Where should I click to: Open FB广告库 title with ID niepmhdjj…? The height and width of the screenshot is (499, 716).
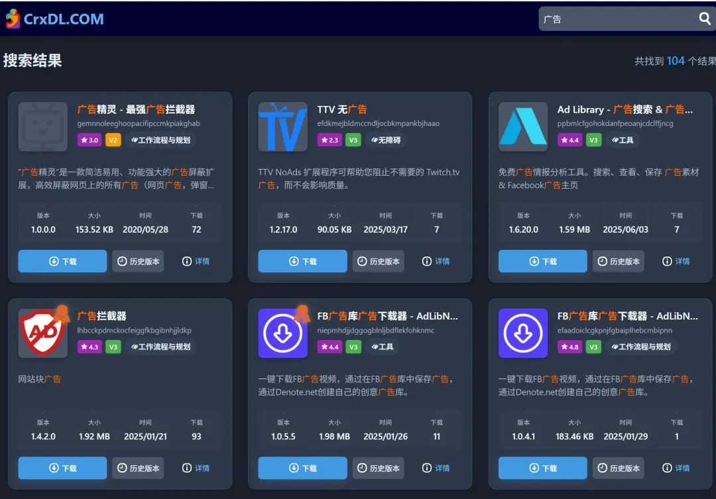pyautogui.click(x=388, y=316)
